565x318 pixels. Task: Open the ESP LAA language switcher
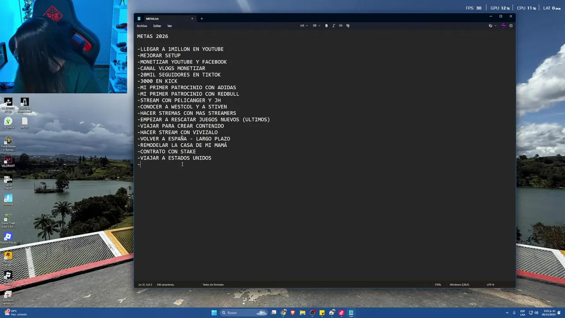[523, 313]
